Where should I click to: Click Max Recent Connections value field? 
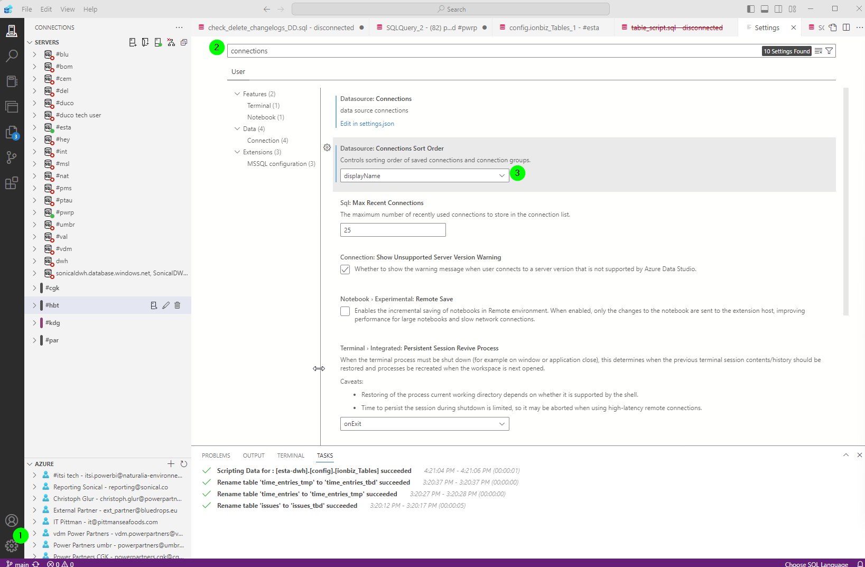pyautogui.click(x=393, y=230)
